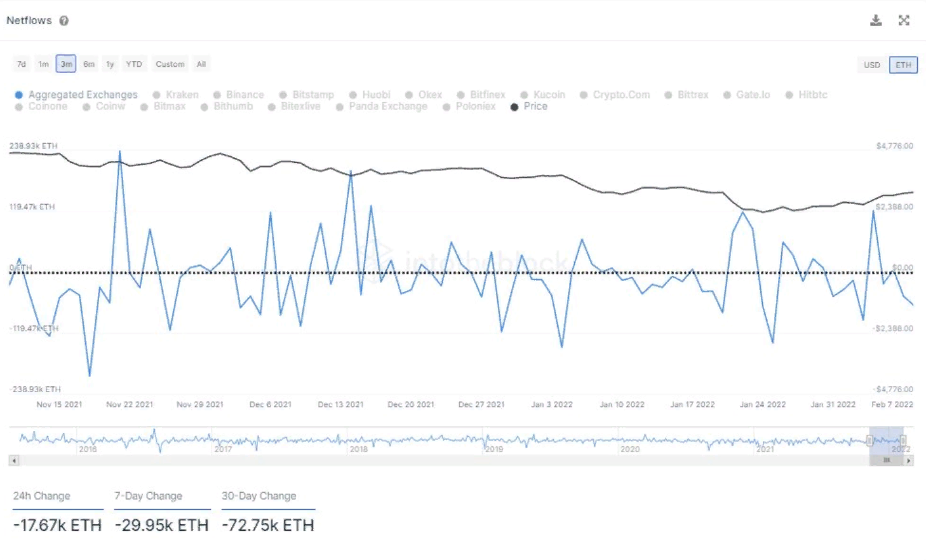Click the navigator left scroll arrow

(x=14, y=460)
